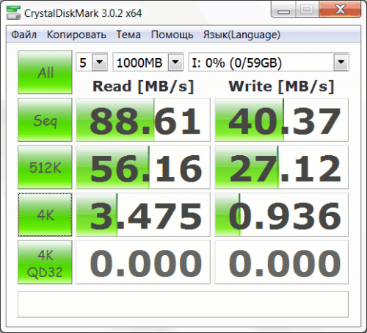Open the Язык(Language) menu
The width and height of the screenshot is (367, 333).
coord(241,35)
